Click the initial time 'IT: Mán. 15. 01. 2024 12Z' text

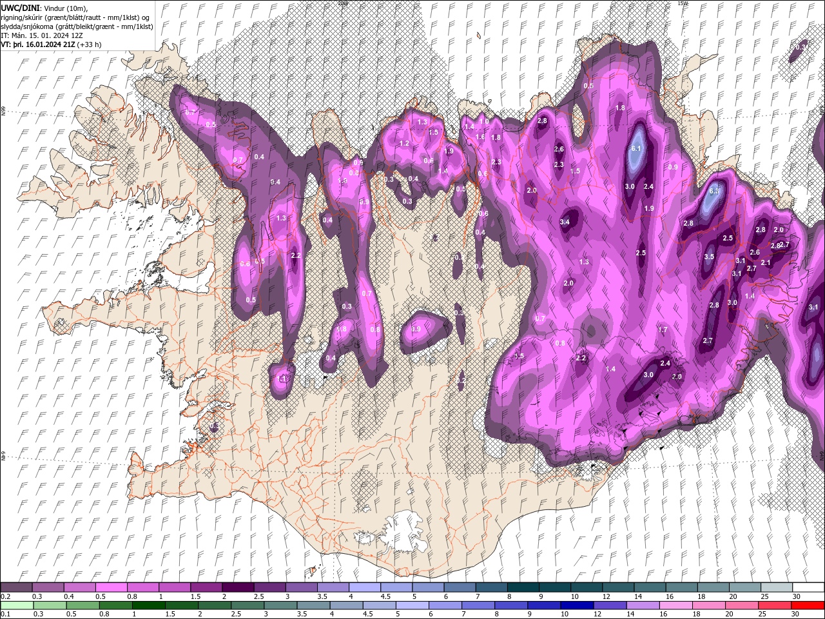(43, 35)
